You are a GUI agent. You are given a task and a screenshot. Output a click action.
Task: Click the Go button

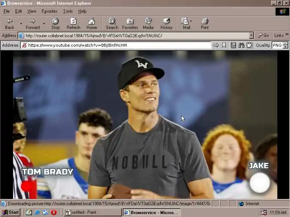pyautogui.click(x=264, y=35)
